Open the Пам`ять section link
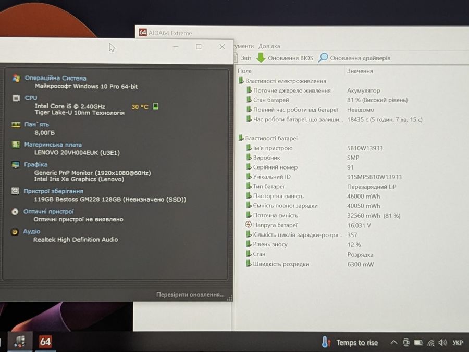 point(36,124)
